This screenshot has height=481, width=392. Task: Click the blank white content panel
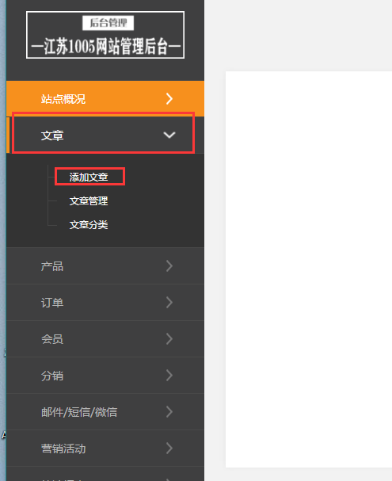click(309, 269)
